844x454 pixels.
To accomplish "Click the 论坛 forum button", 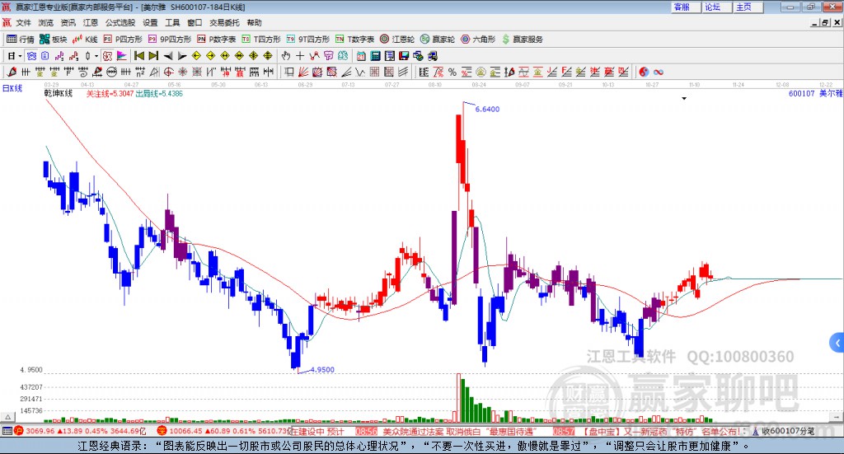I will [x=717, y=7].
